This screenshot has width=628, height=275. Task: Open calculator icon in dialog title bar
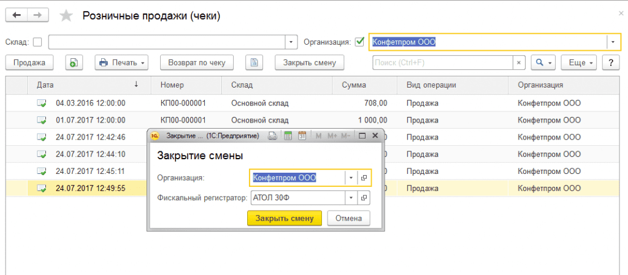pyautogui.click(x=287, y=135)
